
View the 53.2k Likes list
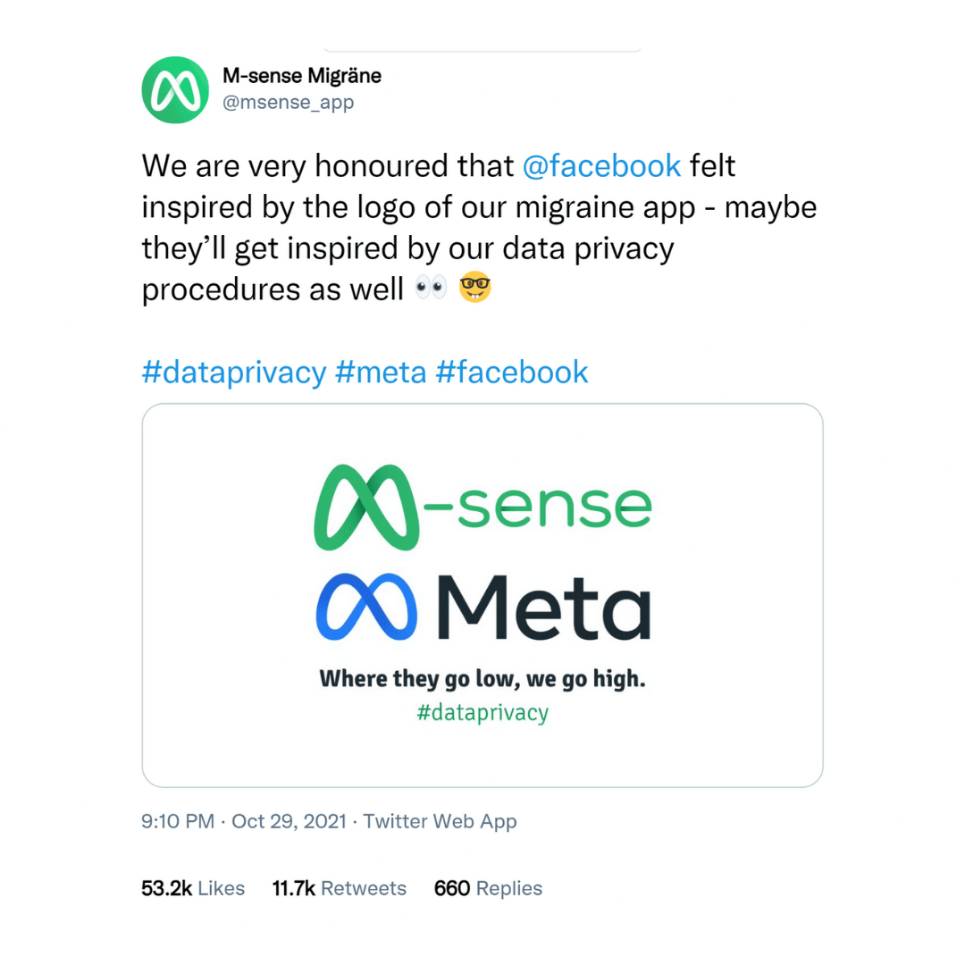coord(193,888)
